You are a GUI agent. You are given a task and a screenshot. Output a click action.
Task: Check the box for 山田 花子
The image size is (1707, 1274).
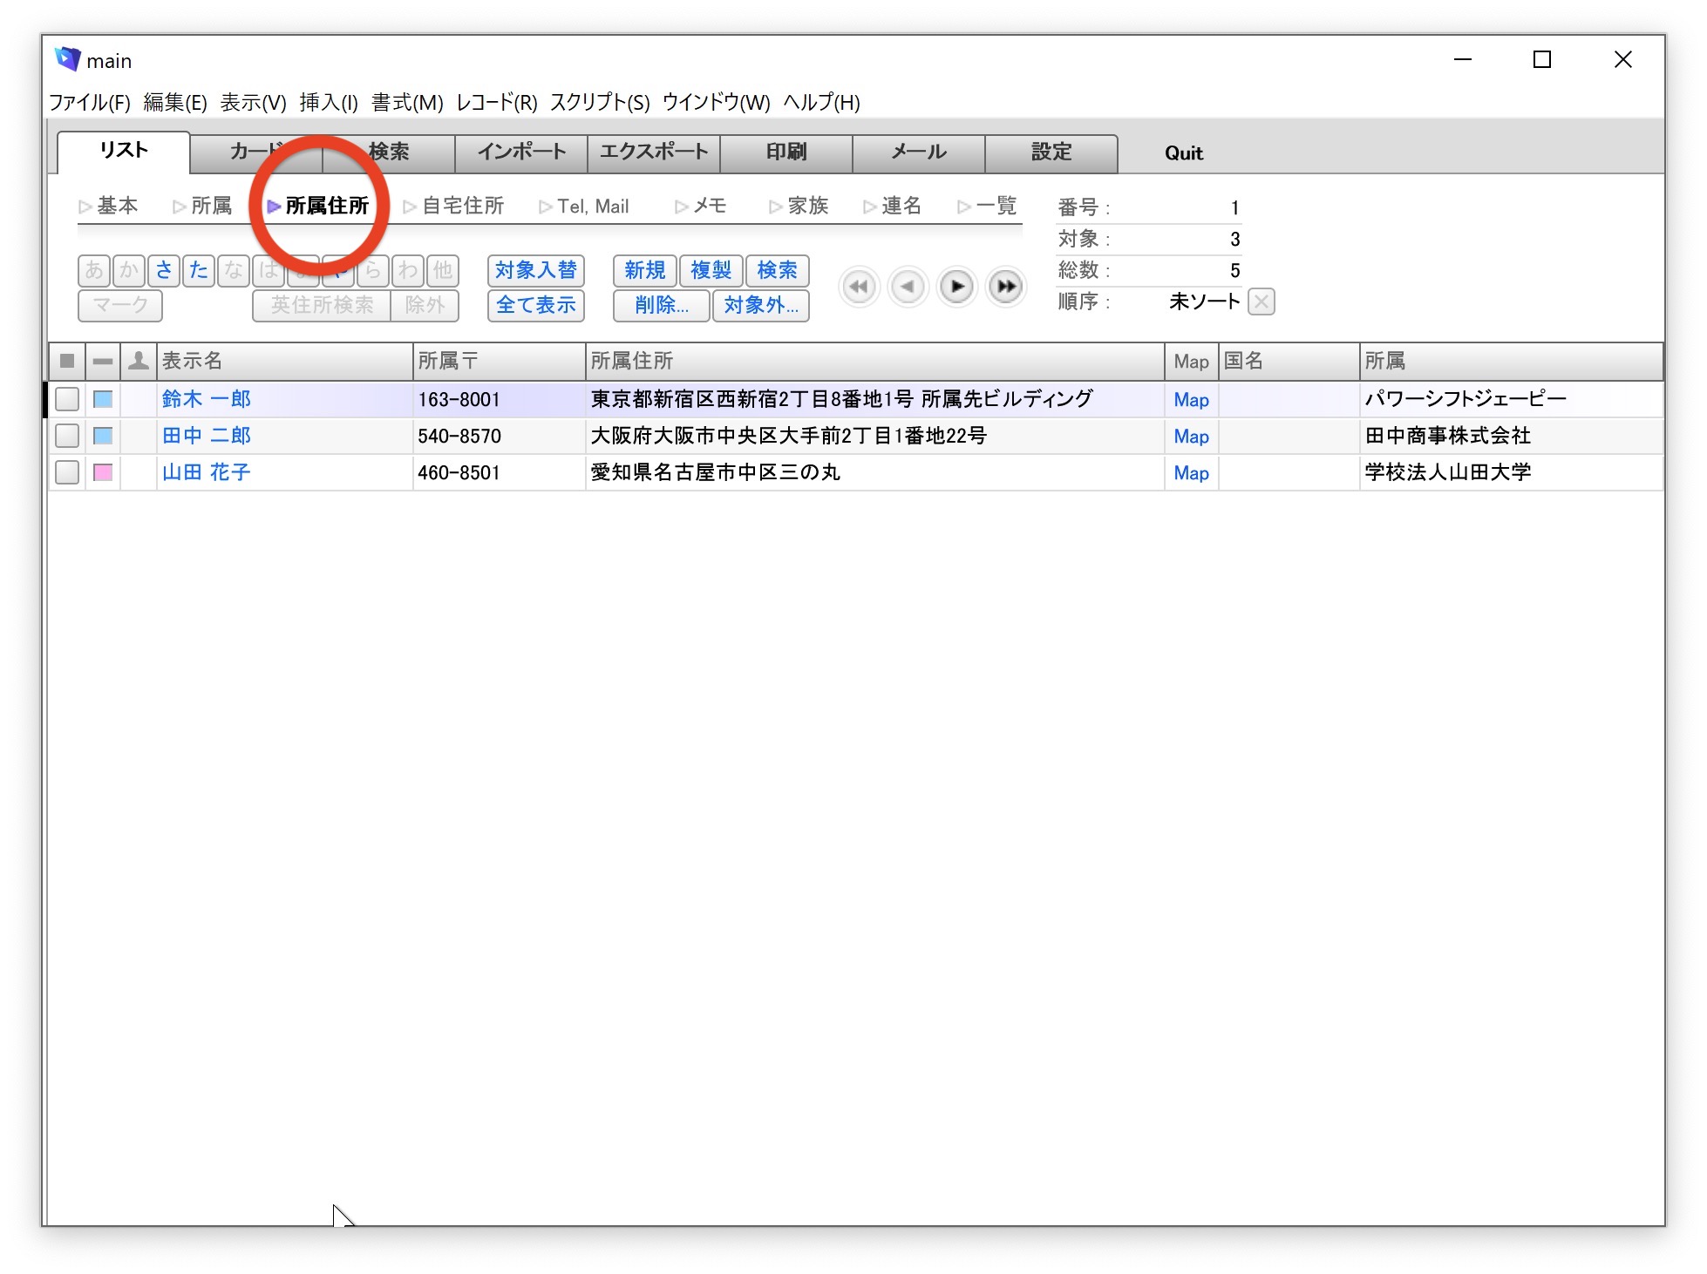pos(67,472)
